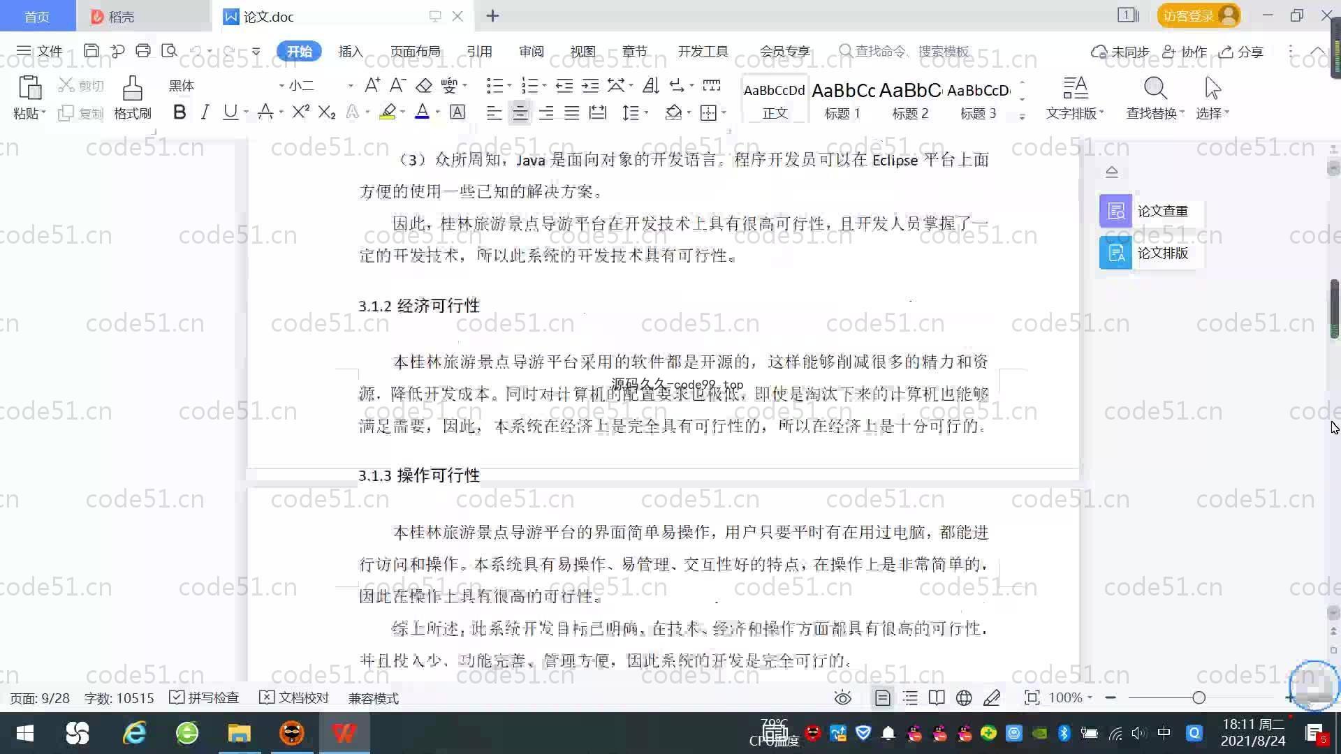Open the font size dropdown showing 小二
This screenshot has width=1341, height=754.
tap(350, 86)
